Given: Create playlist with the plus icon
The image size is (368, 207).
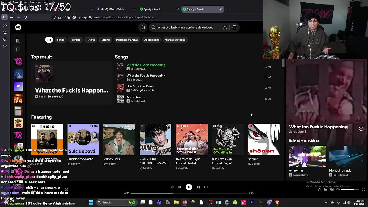Looking at the screenshot, I should 17,49.
